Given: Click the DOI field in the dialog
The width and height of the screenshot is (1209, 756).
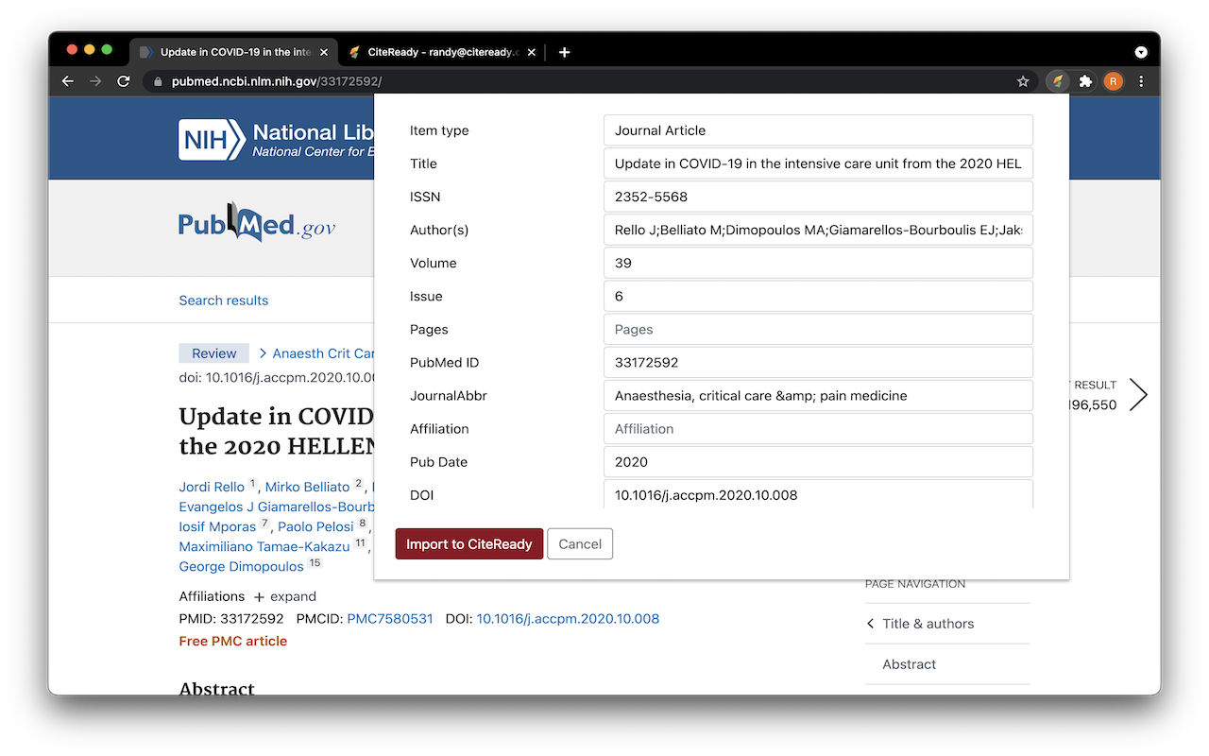Looking at the screenshot, I should pyautogui.click(x=818, y=493).
